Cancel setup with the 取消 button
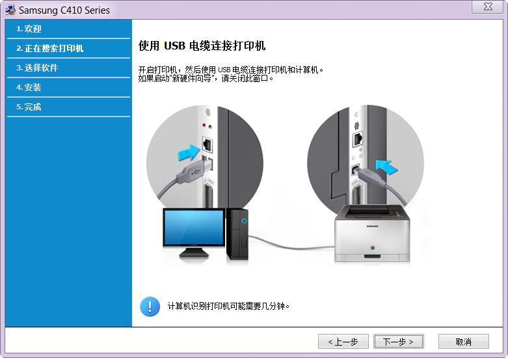508x358 pixels. coord(464,342)
